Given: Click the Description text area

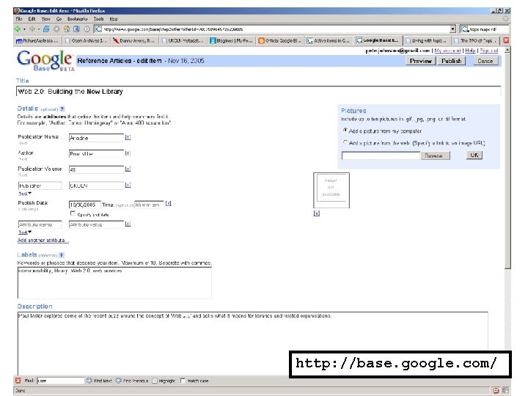Looking at the screenshot, I should [252, 342].
